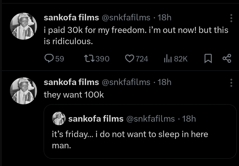Open more options for "they want 100k" tweet
The width and height of the screenshot is (239, 166).
[x=231, y=82]
